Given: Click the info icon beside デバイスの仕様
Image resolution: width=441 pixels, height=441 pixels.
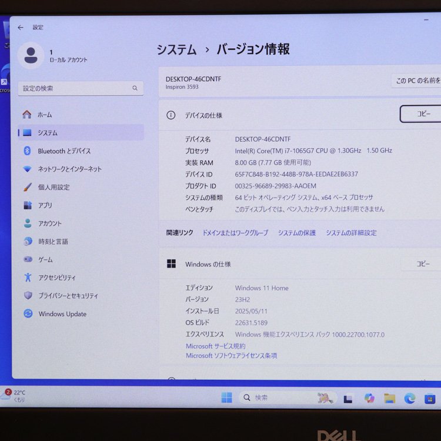Looking at the screenshot, I should (171, 115).
